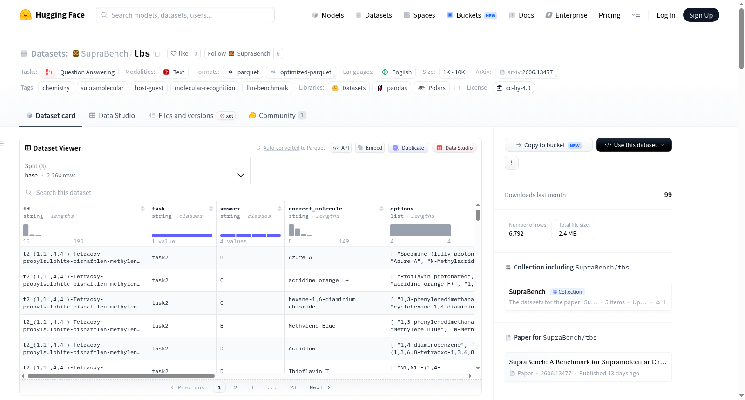Open the left sidebar toggle icon
This screenshot has width=745, height=400.
[2, 144]
